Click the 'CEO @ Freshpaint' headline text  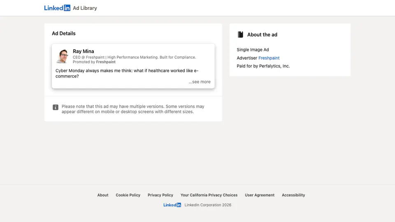[134, 58]
